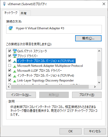Click the vertical scrollbar thumb in list

click(x=99, y=69)
